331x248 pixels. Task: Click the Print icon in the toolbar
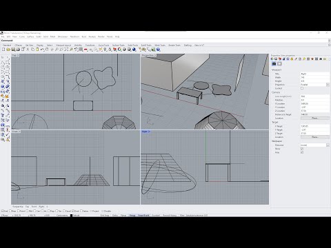coord(18,50)
